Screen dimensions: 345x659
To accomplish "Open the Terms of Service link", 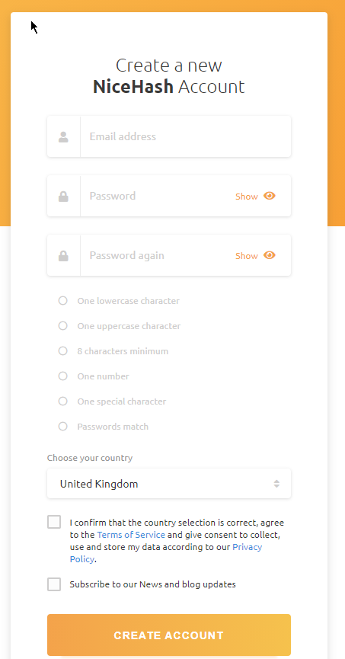I will click(131, 535).
